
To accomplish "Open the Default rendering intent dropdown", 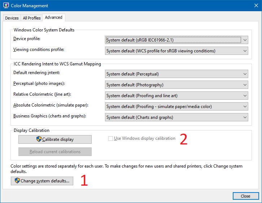I will 176,74.
